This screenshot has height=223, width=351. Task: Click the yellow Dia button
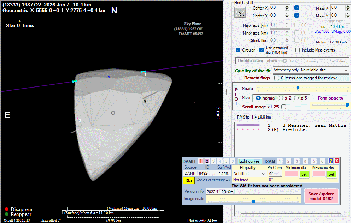point(189,180)
